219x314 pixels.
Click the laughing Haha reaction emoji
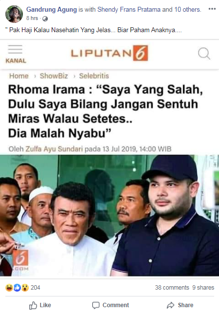click(9, 288)
